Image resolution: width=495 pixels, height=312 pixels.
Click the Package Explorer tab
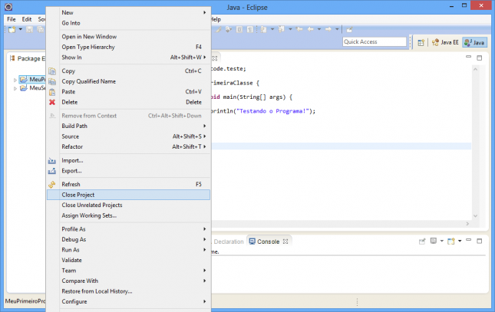pos(28,58)
